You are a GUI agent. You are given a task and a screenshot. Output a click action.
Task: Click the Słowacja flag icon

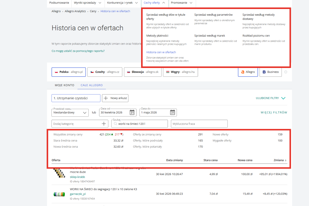(x=128, y=72)
